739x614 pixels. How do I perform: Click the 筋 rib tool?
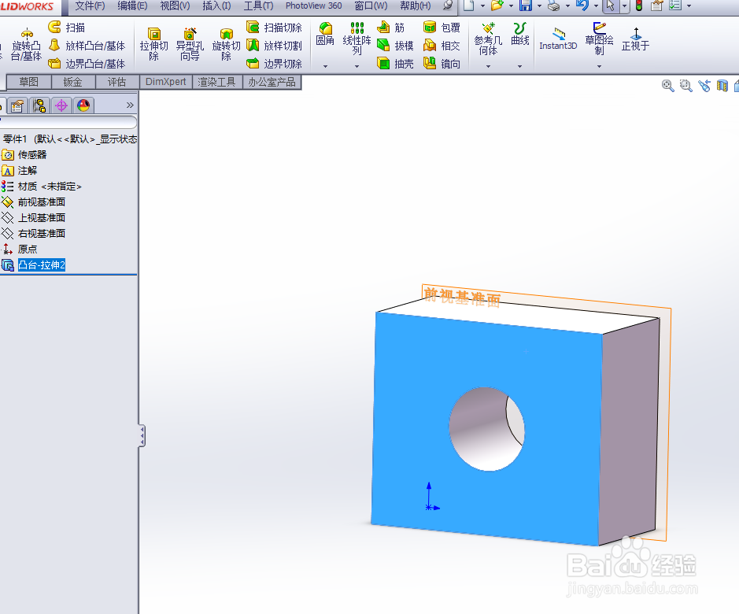click(x=391, y=28)
